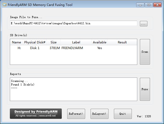Minimize the Fusing Tool window
This screenshot has width=164, height=124.
[140, 5]
